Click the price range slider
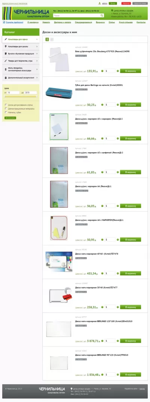150x402 pixels. pyautogui.click(x=21, y=97)
